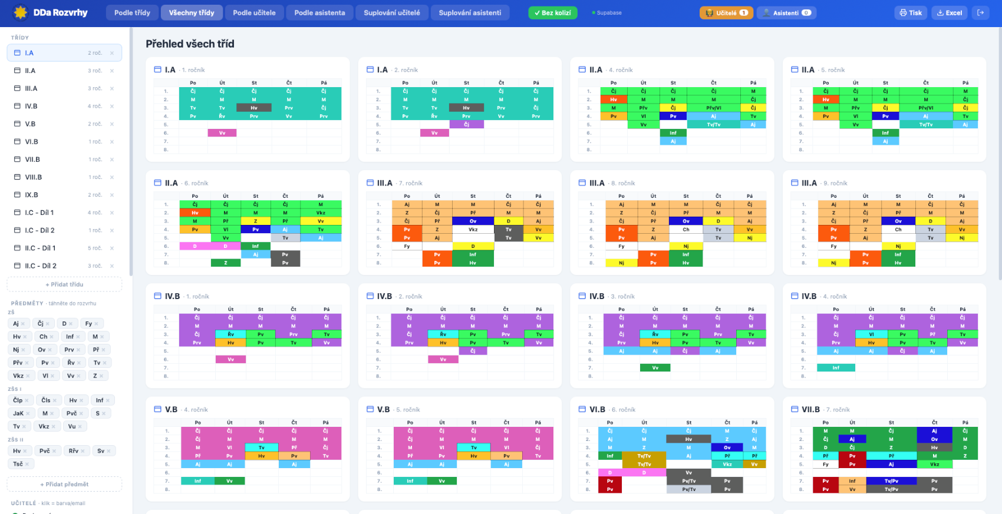The width and height of the screenshot is (1002, 514).
Task: Delete the Tsč subject chip
Action: (27, 464)
